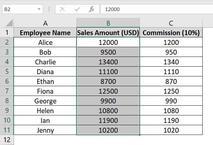Viewport: 213px width, 145px height.
Task: Click the commission cell with 1190
Action: point(171,120)
